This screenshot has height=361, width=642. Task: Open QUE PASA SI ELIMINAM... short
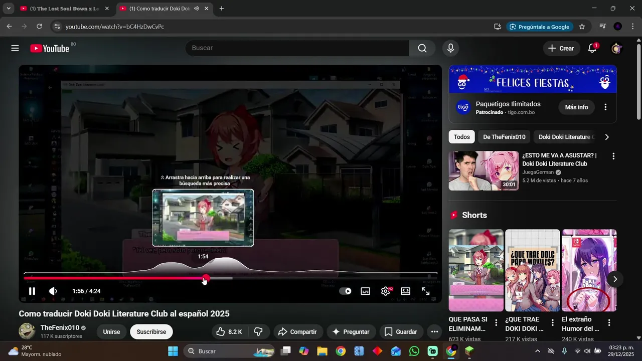click(476, 270)
